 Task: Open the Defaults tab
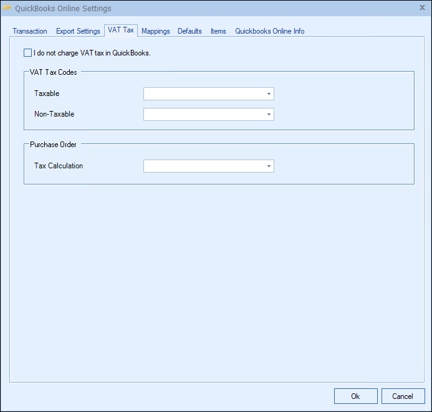tap(190, 31)
